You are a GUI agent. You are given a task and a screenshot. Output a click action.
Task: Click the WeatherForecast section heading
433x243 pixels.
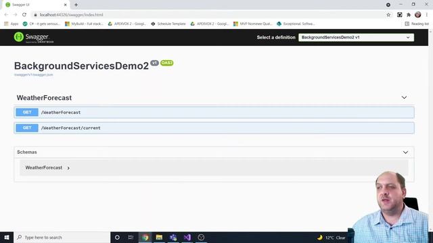click(x=44, y=98)
